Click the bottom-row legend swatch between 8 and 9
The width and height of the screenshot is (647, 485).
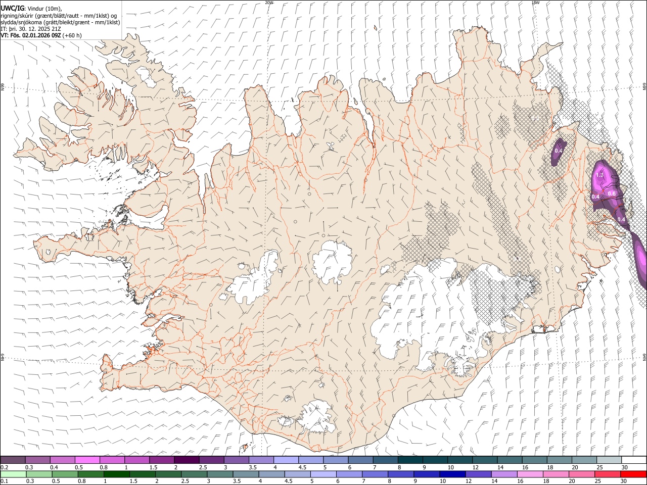click(x=400, y=474)
